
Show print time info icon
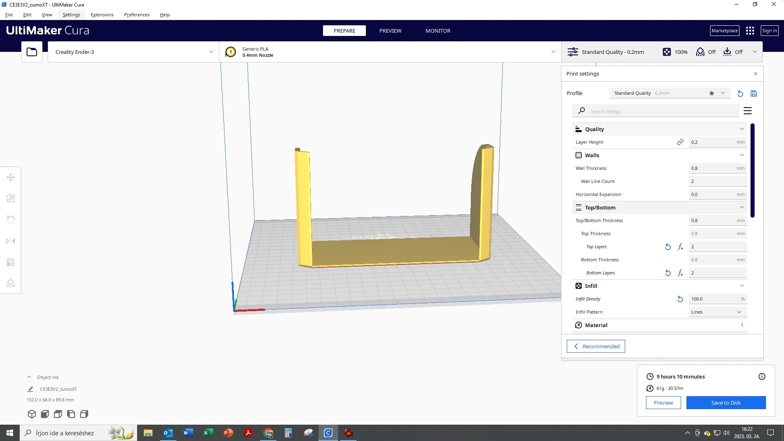click(x=762, y=376)
